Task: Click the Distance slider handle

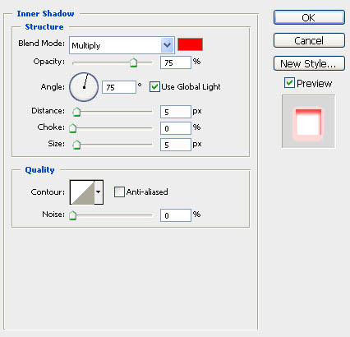Action: pyautogui.click(x=76, y=112)
